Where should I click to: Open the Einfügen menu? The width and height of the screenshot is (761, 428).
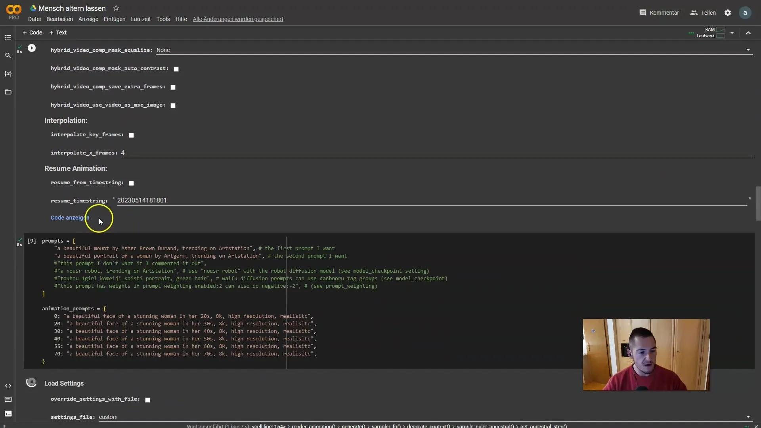click(115, 19)
